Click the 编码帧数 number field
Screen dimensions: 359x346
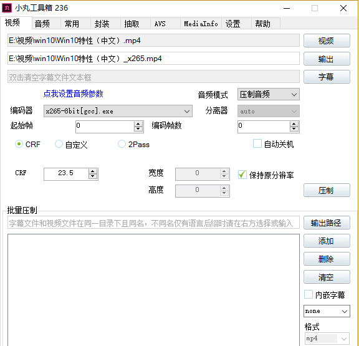click(x=264, y=127)
